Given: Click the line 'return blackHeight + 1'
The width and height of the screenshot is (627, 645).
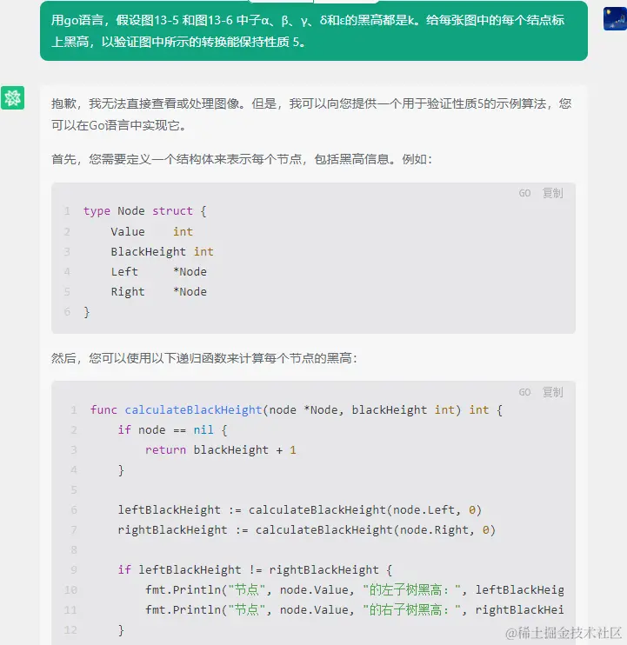Looking at the screenshot, I should click(221, 450).
